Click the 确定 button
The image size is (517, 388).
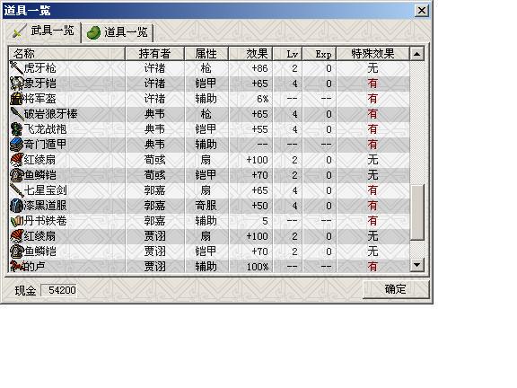[x=395, y=289]
